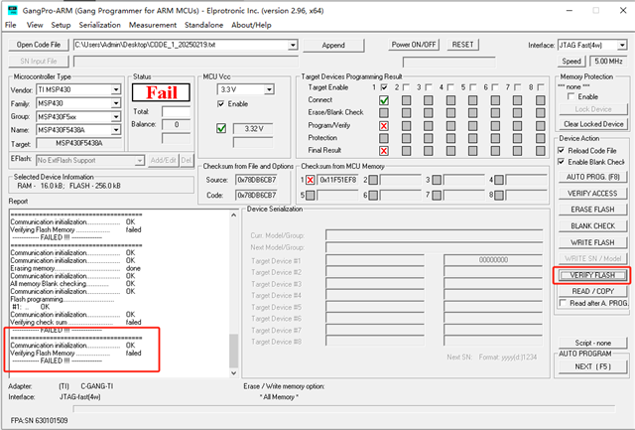The width and height of the screenshot is (635, 430).
Task: Open the Setup menu
Action: 61,25
